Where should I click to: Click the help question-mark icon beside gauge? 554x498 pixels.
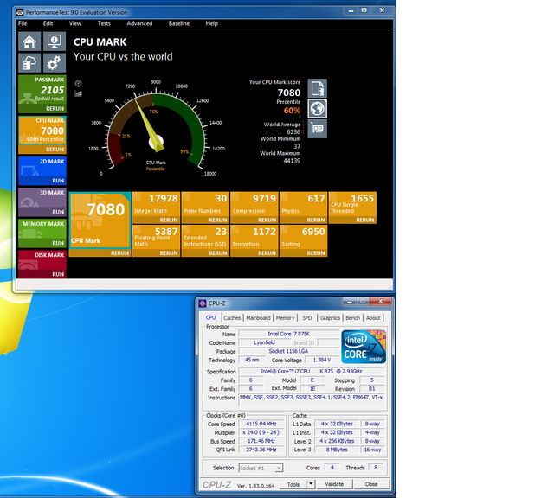(79, 84)
